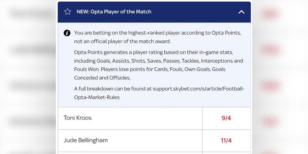Click blurred background odds beside Toni Kroos price

pyautogui.click(x=270, y=122)
